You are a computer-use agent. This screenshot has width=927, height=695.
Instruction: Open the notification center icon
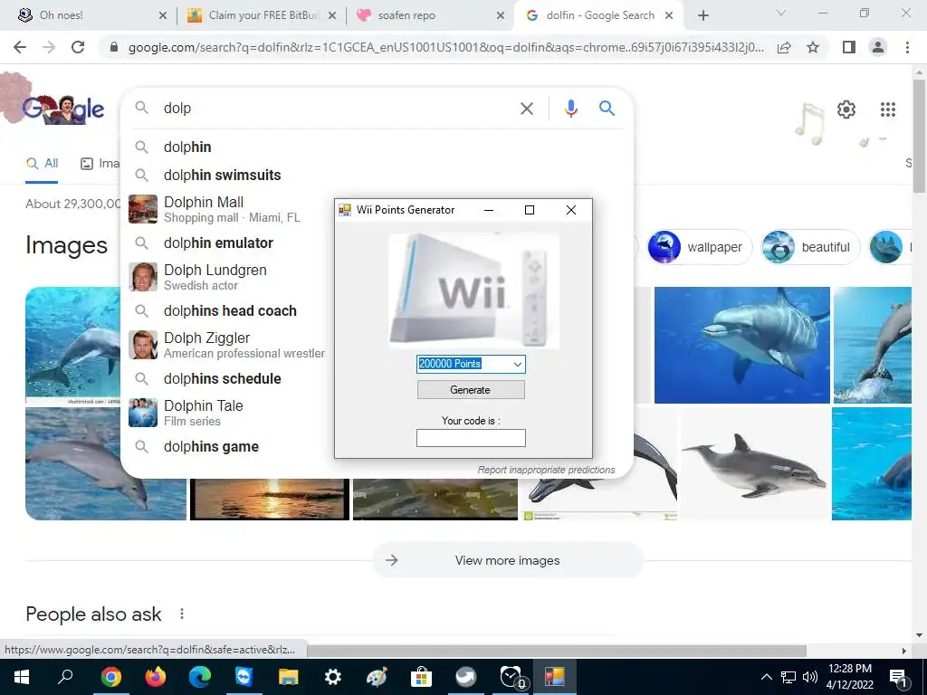point(899,677)
